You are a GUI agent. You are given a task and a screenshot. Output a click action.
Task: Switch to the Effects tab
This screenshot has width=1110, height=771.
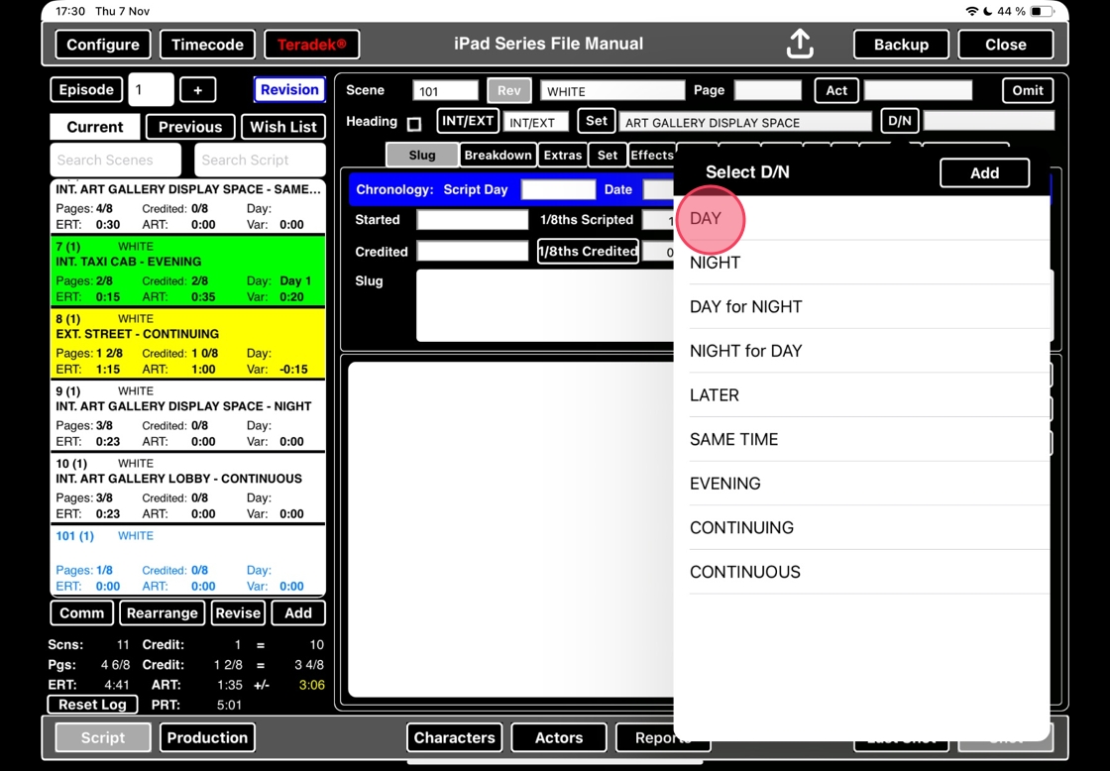pyautogui.click(x=652, y=155)
